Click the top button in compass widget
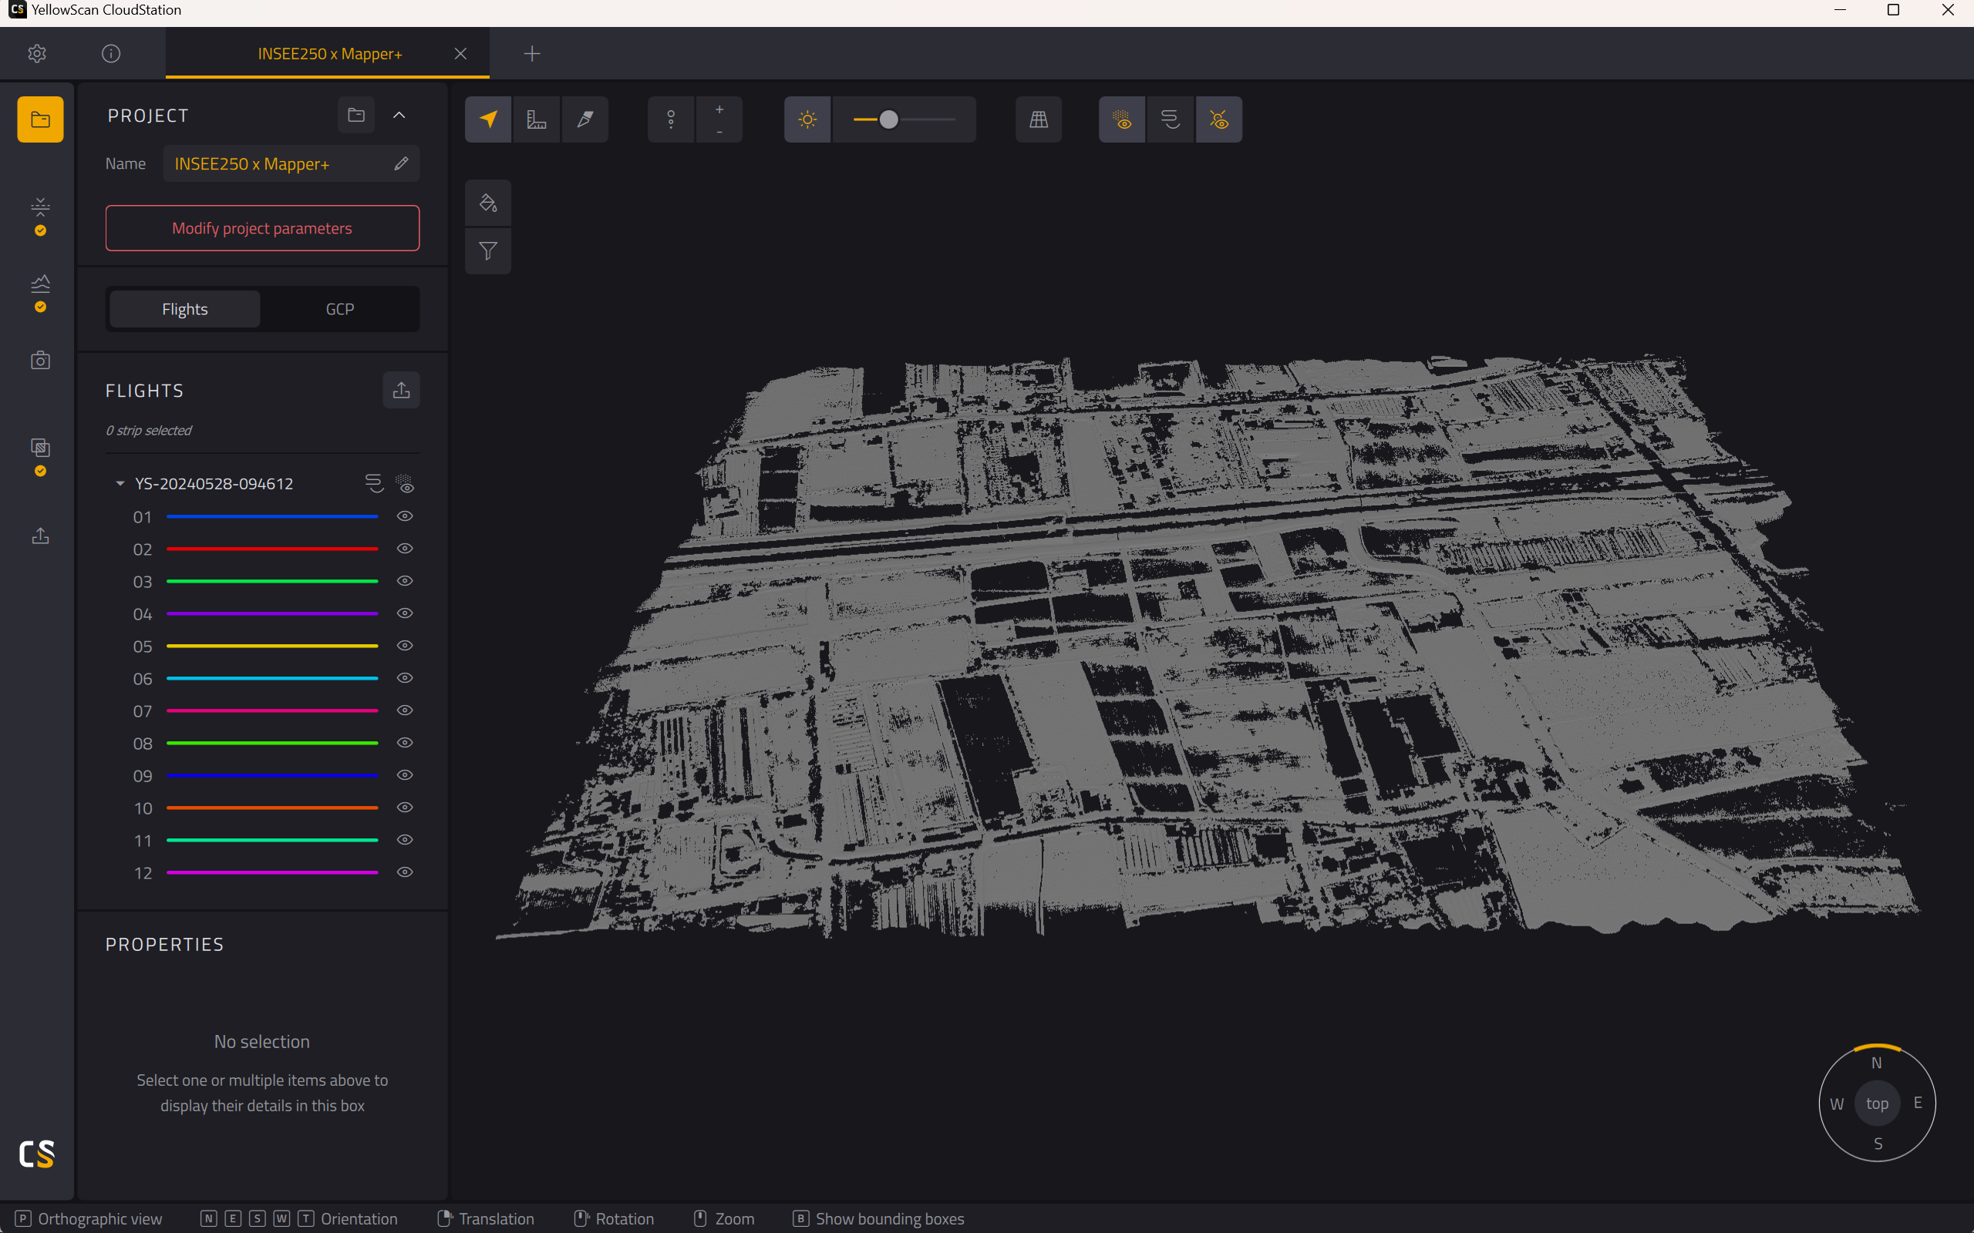This screenshot has height=1233, width=1974. (x=1877, y=1104)
